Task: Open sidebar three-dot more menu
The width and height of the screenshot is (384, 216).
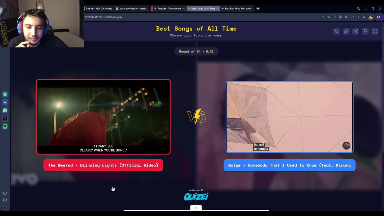Action: tap(5, 206)
